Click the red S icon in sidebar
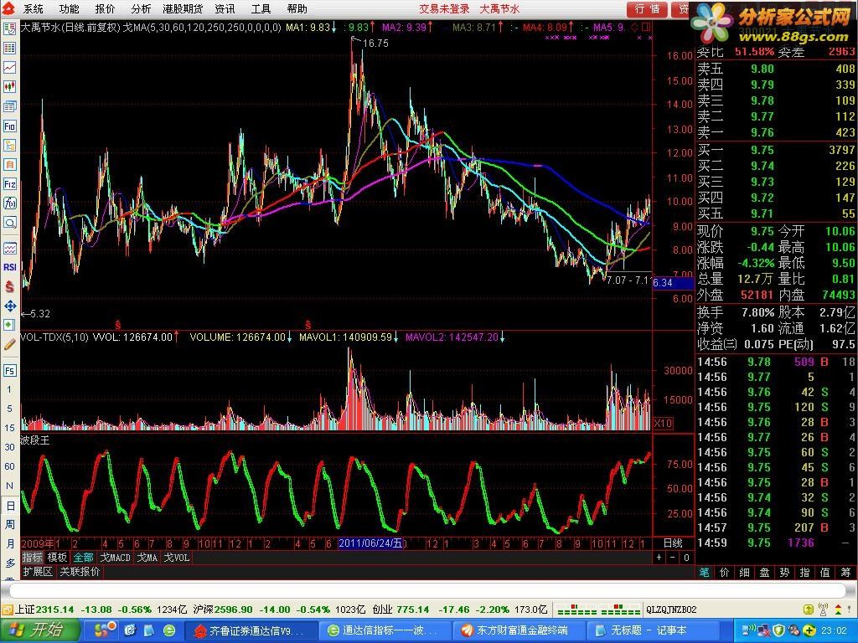 [x=10, y=286]
